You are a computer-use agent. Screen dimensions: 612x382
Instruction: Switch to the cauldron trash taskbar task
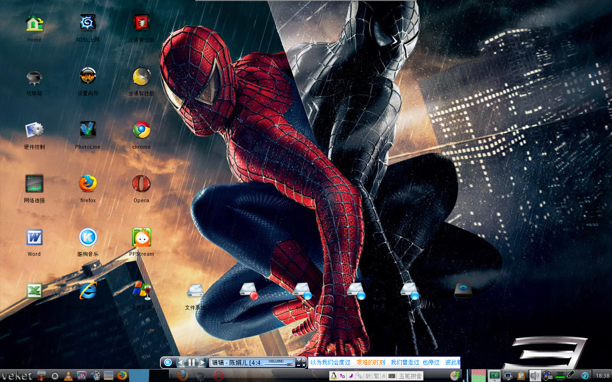pyautogui.click(x=200, y=376)
